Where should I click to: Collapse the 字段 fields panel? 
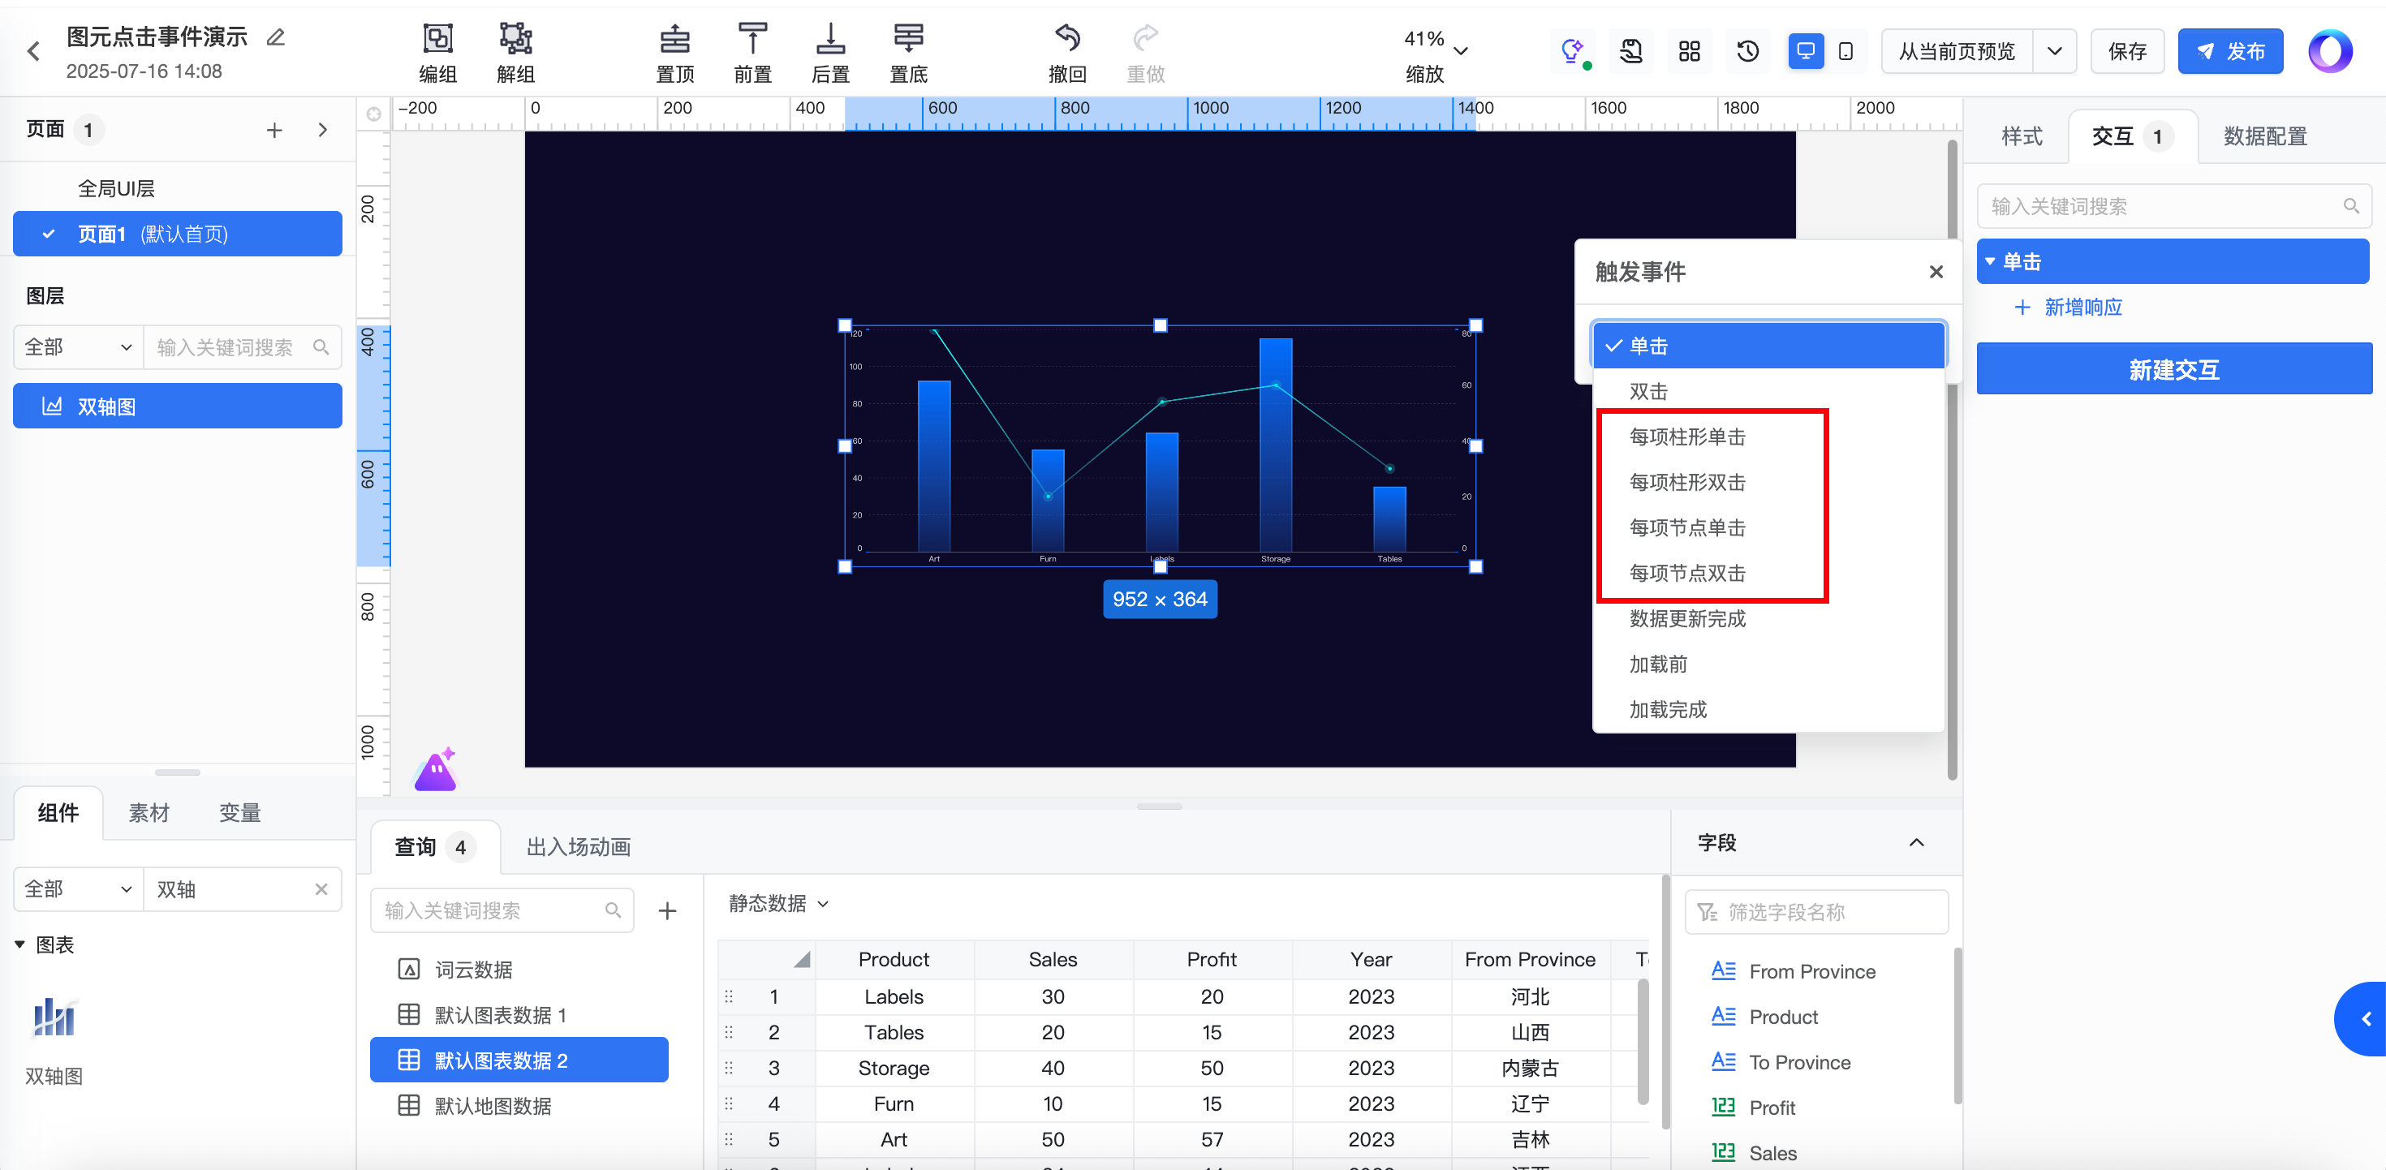(x=1916, y=842)
